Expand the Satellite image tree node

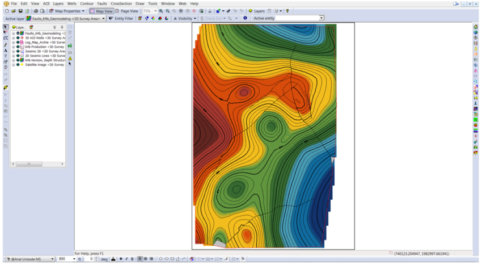13,65
